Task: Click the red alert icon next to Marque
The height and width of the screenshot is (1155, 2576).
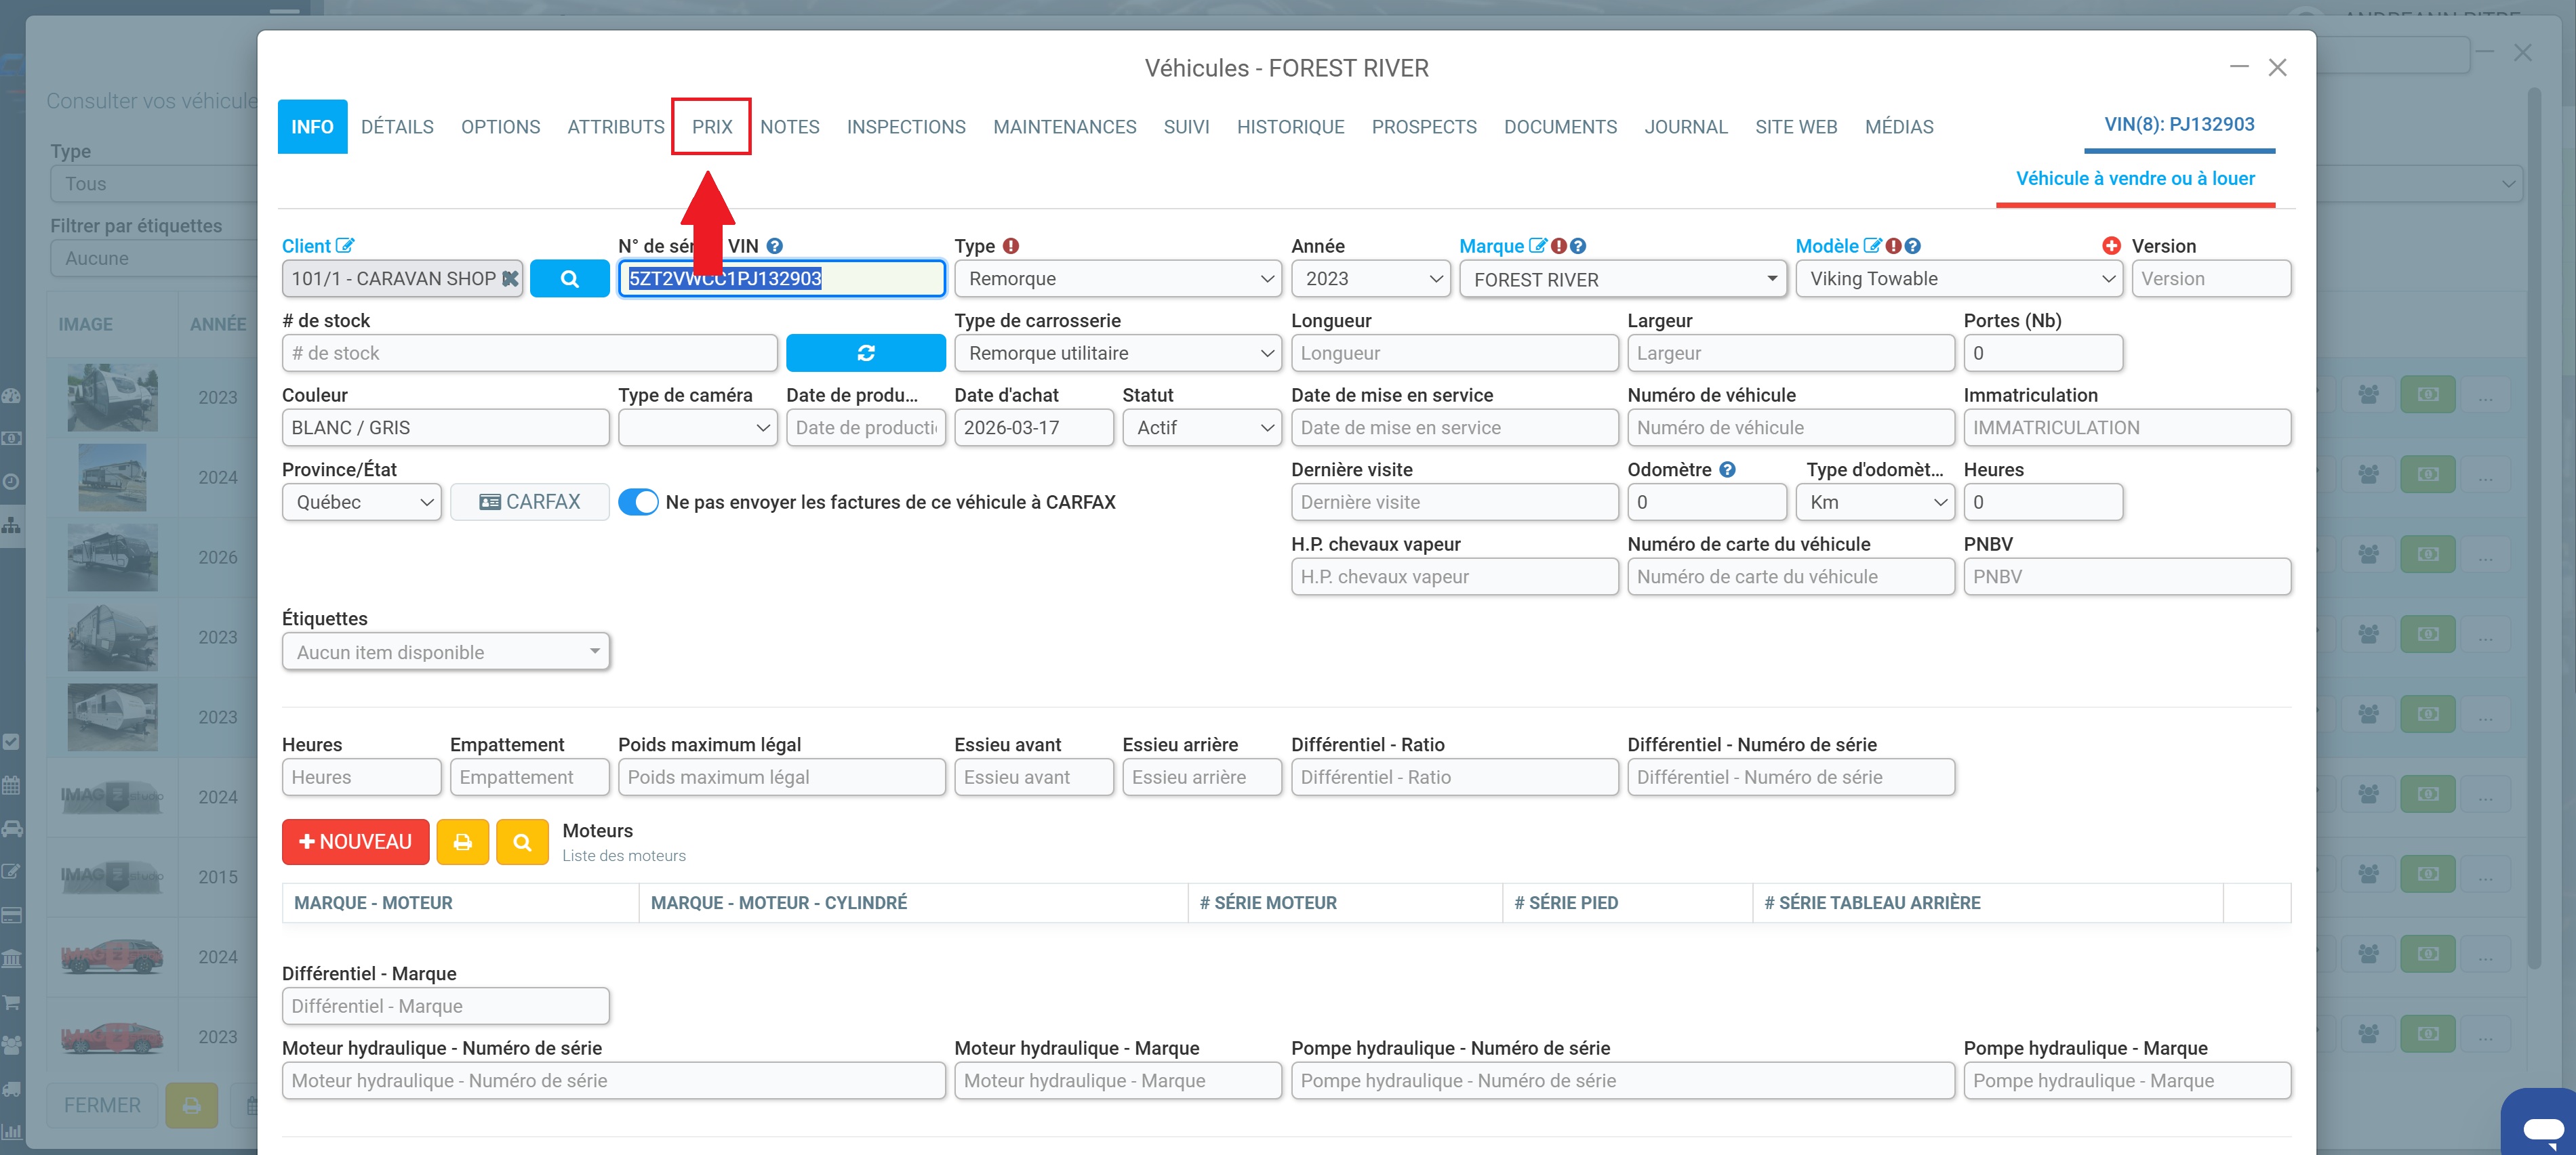Action: pyautogui.click(x=1558, y=246)
